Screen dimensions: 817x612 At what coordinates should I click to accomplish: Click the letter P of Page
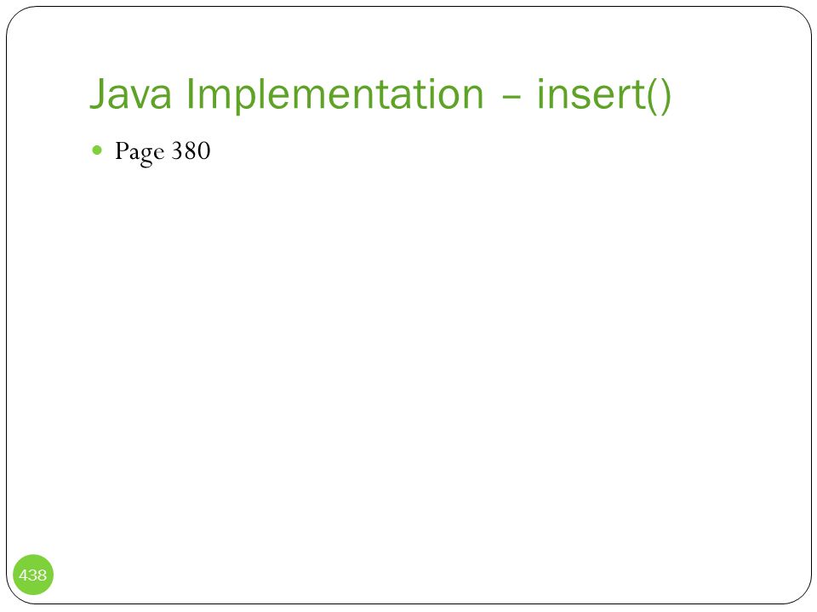[121, 150]
